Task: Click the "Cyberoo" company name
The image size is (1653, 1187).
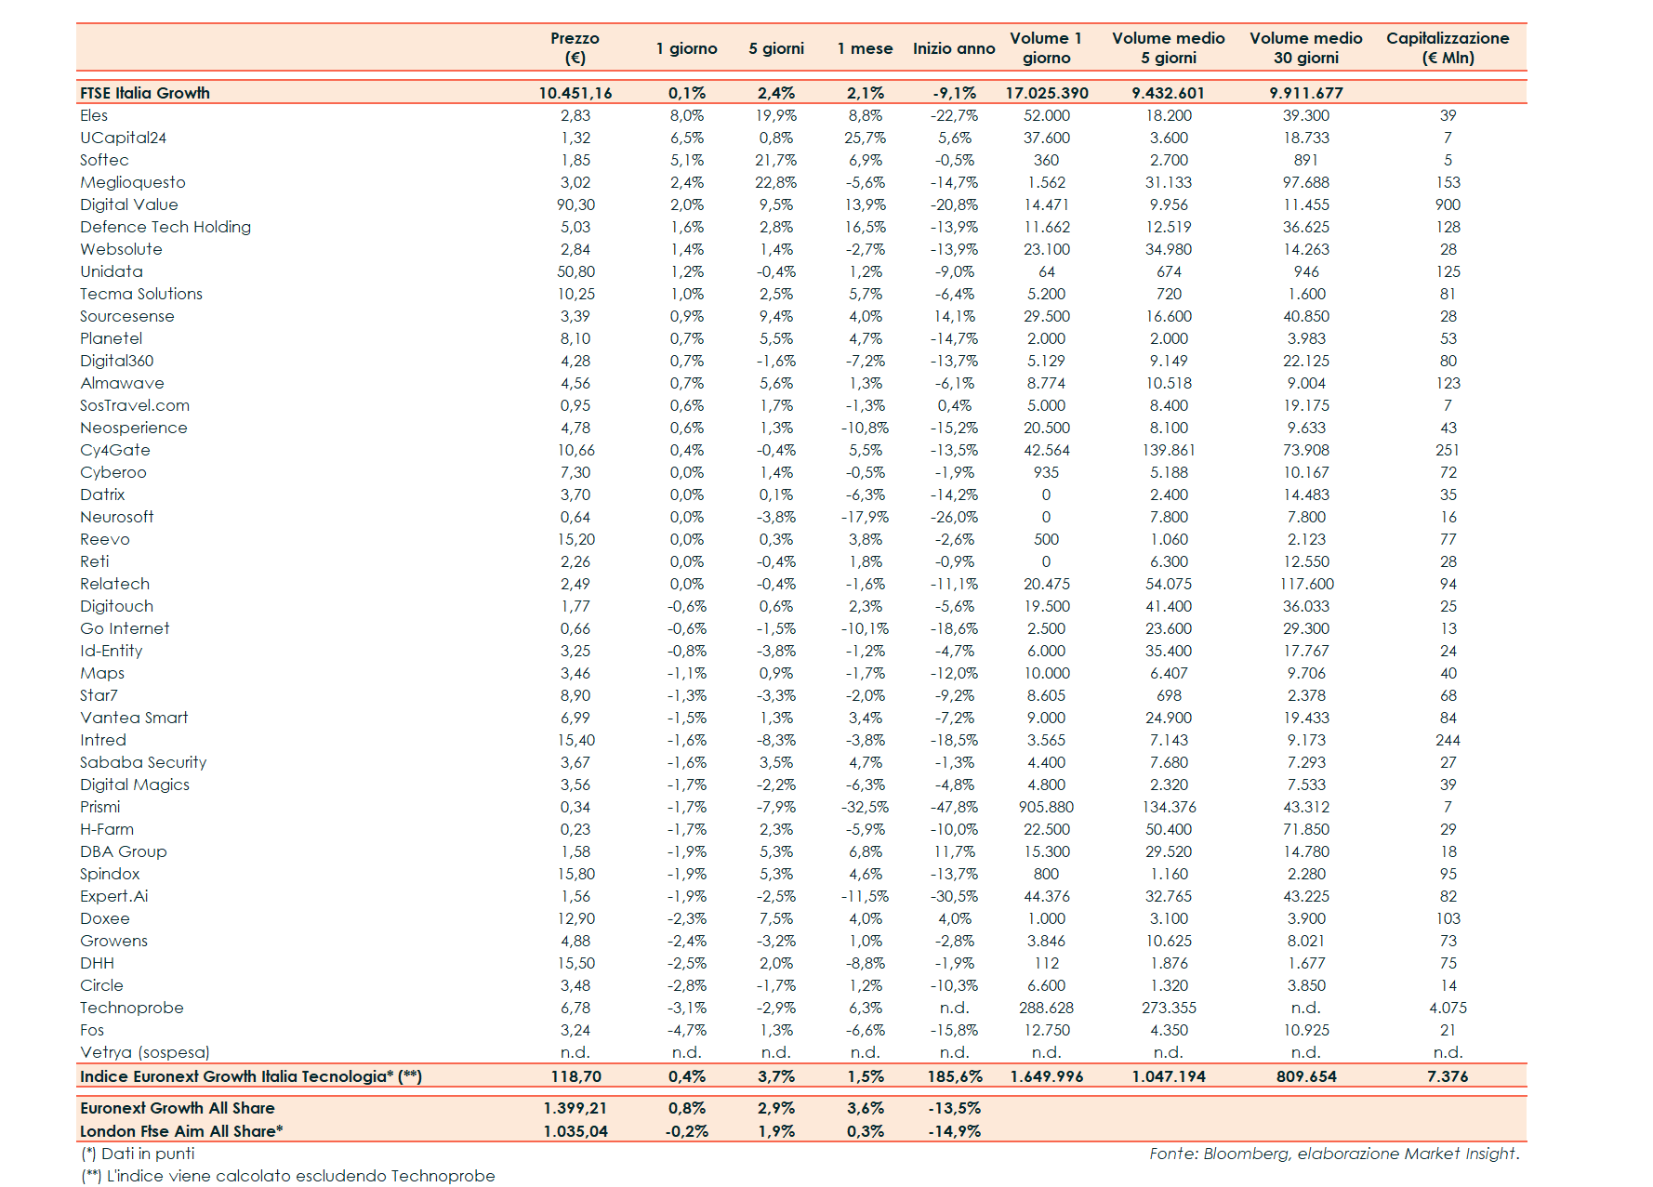Action: point(113,472)
